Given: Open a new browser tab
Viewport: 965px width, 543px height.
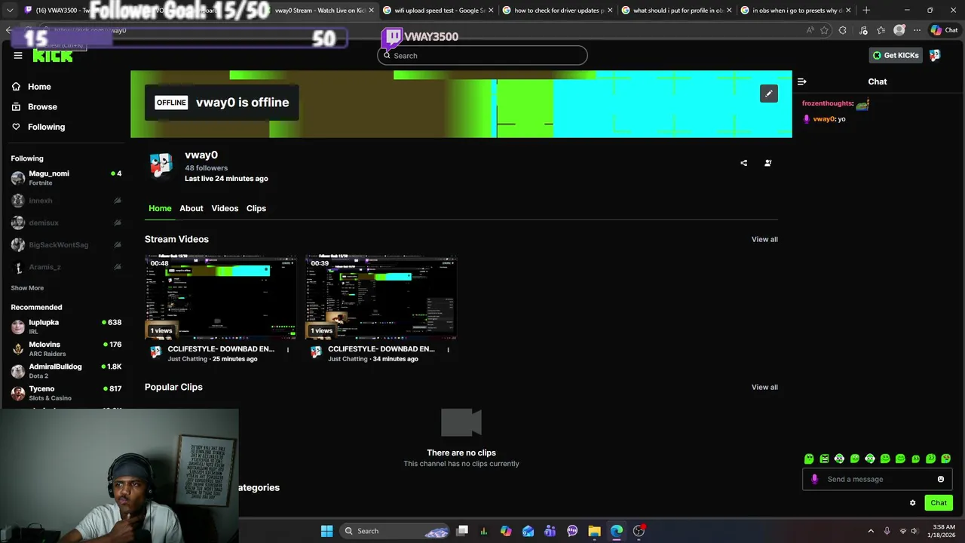Looking at the screenshot, I should pos(866,11).
